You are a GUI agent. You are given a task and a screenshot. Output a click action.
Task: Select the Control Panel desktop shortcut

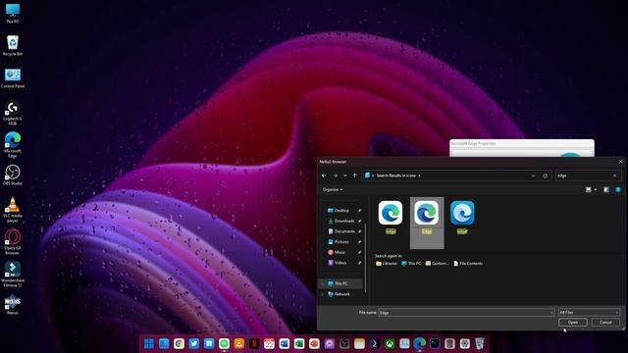[x=13, y=77]
